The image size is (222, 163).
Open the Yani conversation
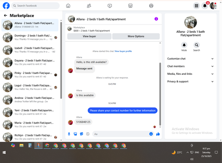point(30,112)
